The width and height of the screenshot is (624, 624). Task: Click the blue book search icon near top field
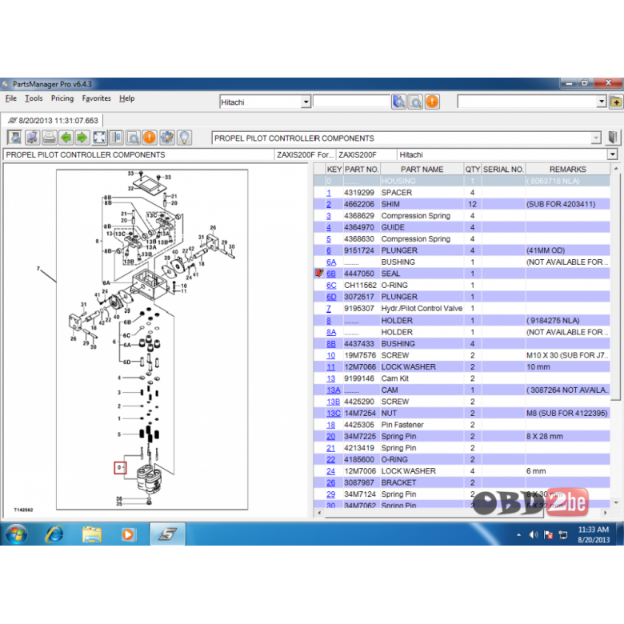398,102
